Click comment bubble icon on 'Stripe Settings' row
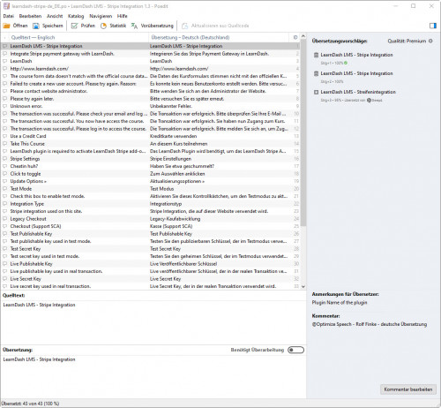 (5, 159)
